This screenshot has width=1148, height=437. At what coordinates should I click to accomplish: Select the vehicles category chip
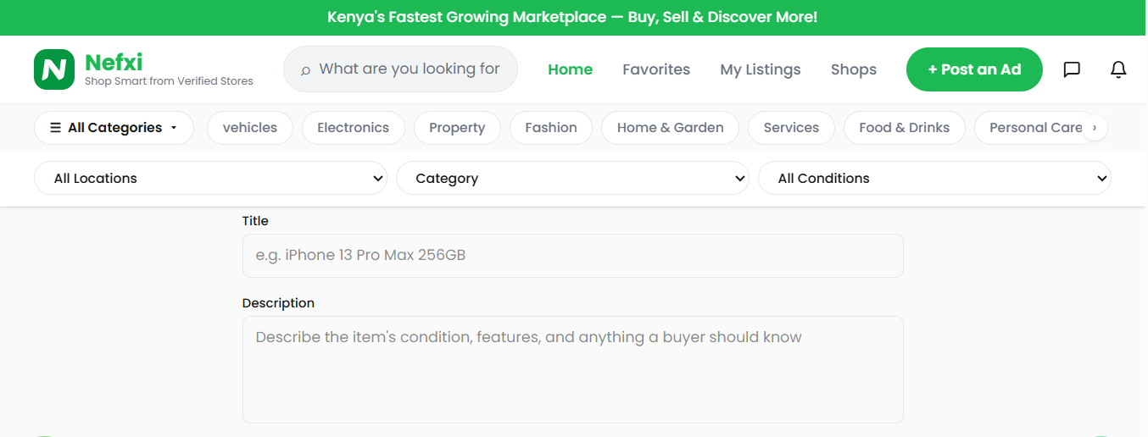tap(250, 128)
